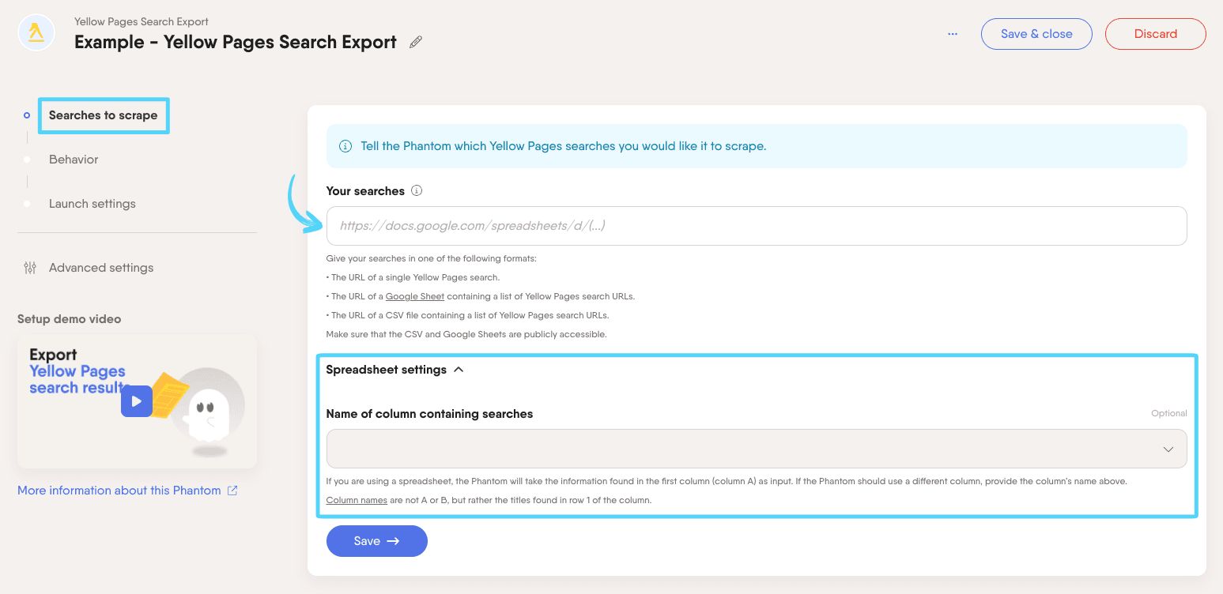This screenshot has width=1223, height=594.
Task: Open Advanced settings
Action: [x=101, y=268]
